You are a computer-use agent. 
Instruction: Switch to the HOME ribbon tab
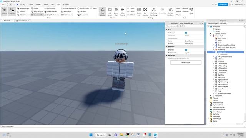[32, 5]
